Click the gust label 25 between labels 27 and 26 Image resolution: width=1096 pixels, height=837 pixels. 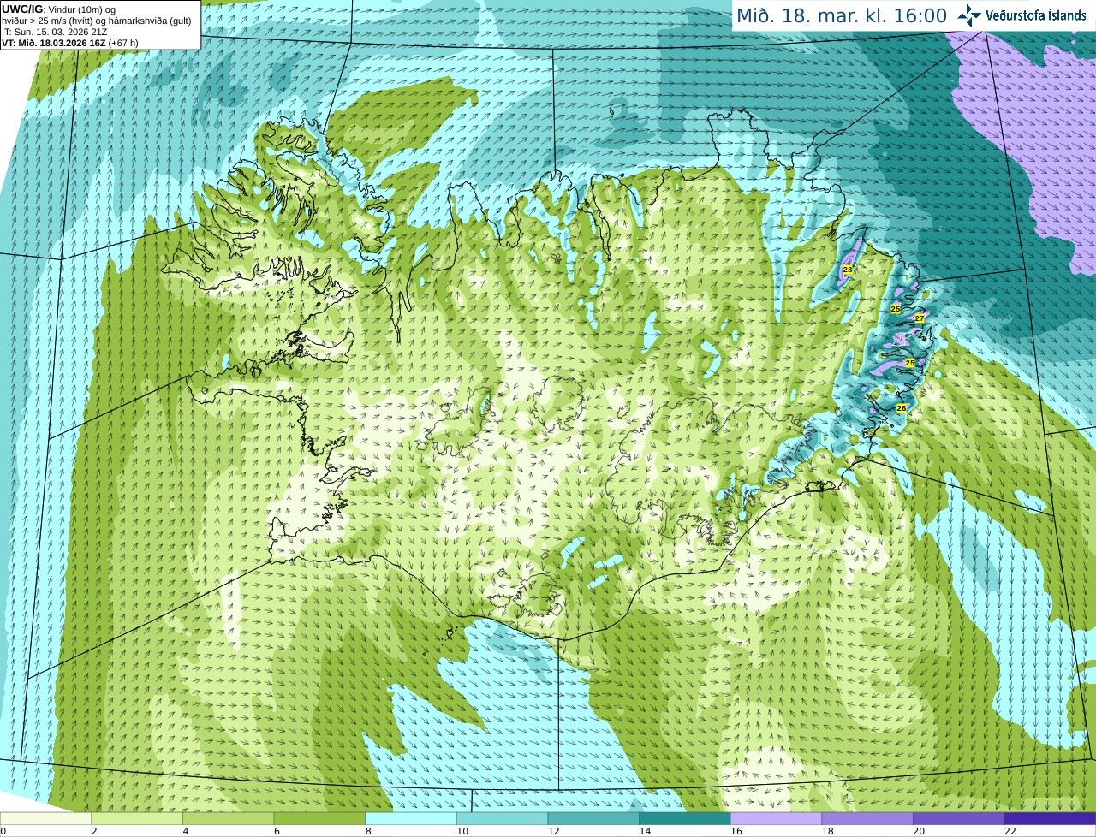[909, 363]
